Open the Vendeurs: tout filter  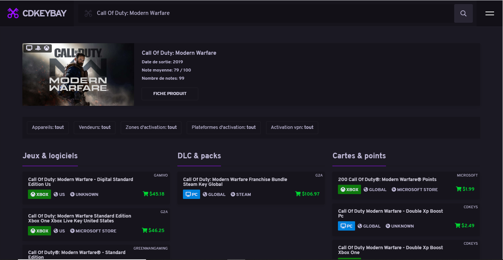pos(95,127)
